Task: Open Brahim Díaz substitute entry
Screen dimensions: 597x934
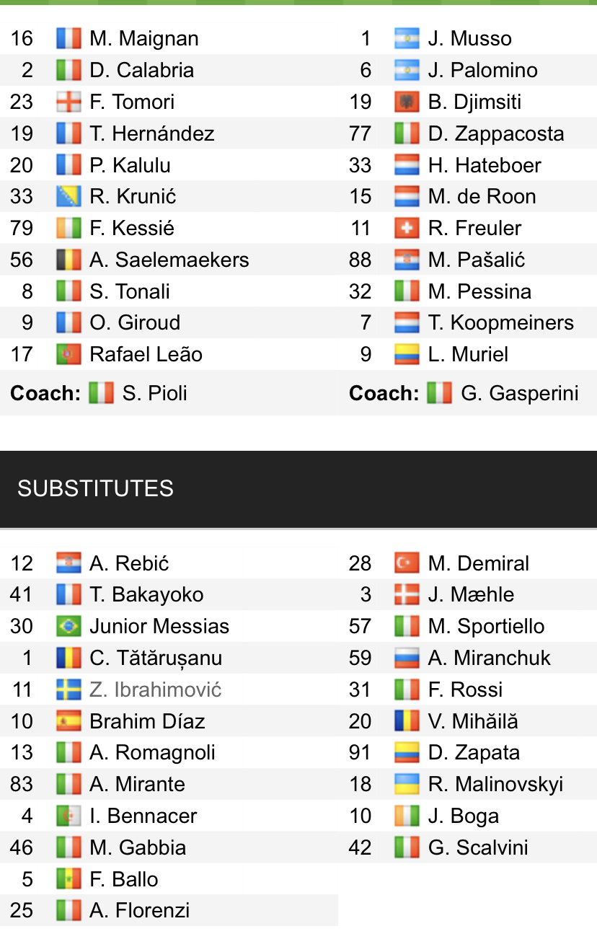Action: [x=169, y=721]
